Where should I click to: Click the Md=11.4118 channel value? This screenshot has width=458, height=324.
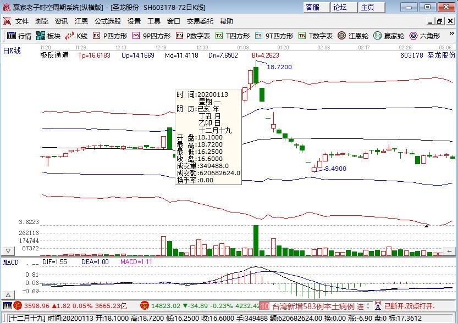pyautogui.click(x=181, y=55)
